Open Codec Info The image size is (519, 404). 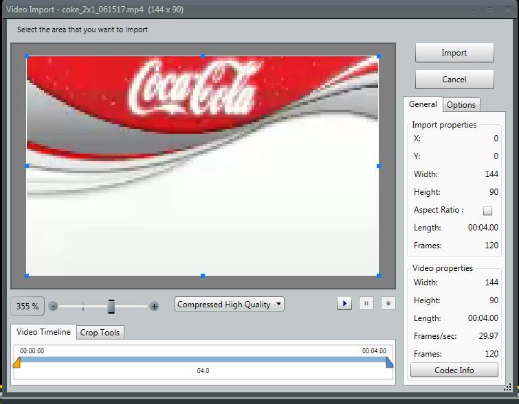pyautogui.click(x=454, y=370)
